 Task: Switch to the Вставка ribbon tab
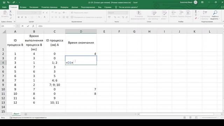23,7
